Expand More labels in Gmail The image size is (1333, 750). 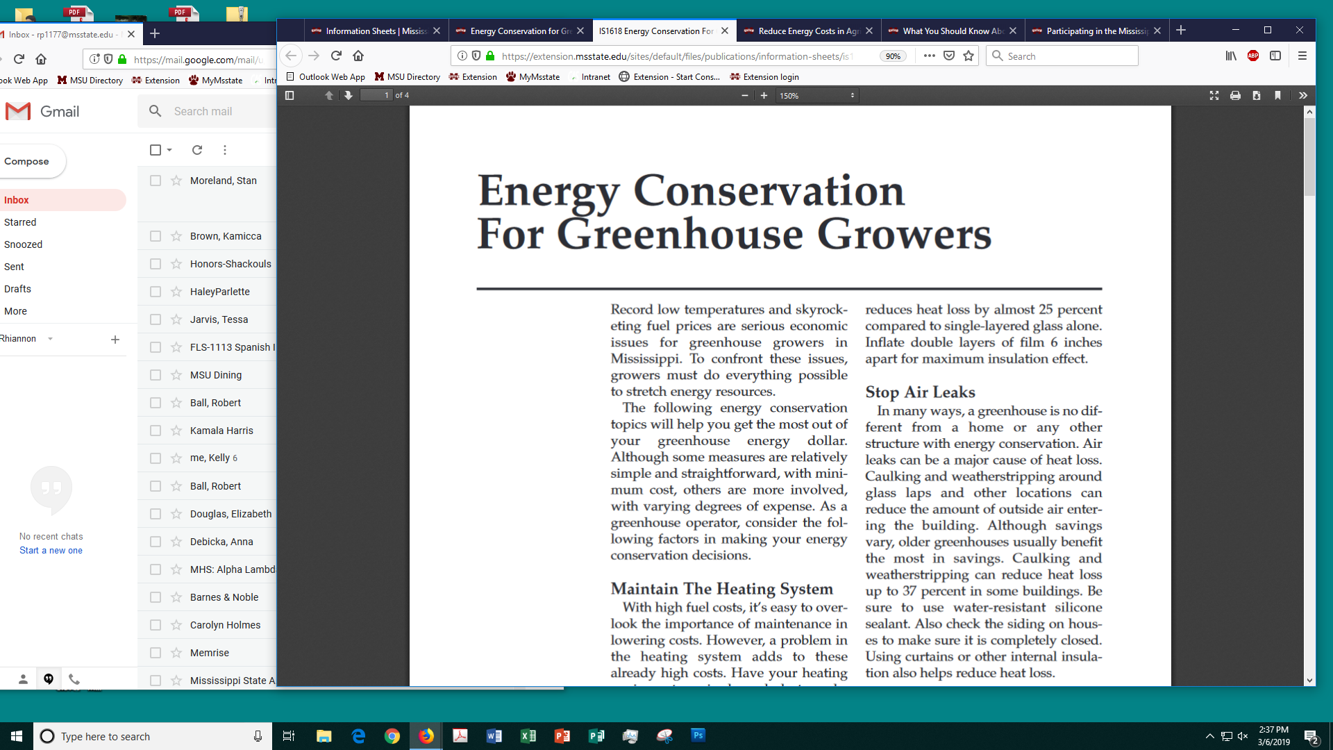pos(15,311)
